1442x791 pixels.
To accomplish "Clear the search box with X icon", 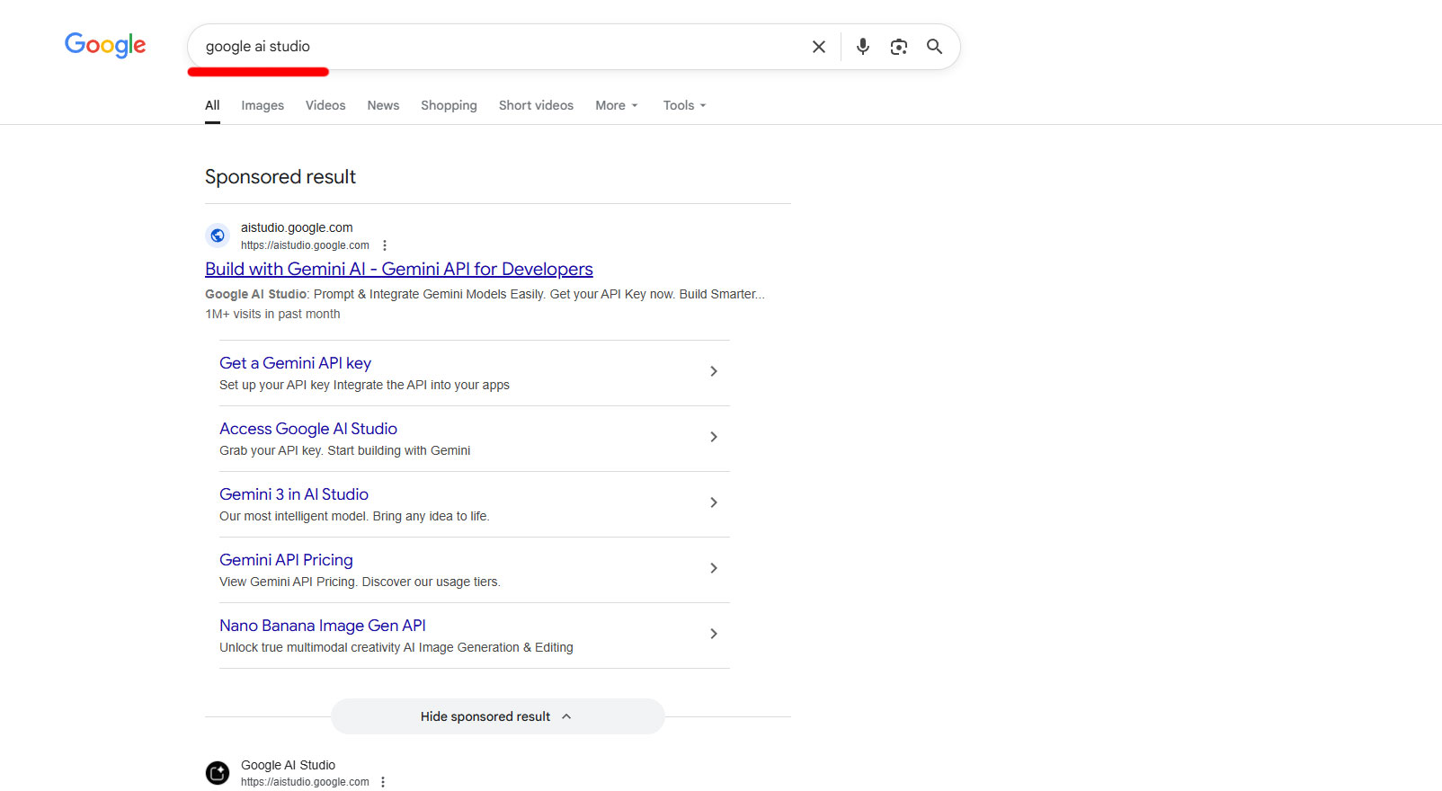I will [x=819, y=47].
